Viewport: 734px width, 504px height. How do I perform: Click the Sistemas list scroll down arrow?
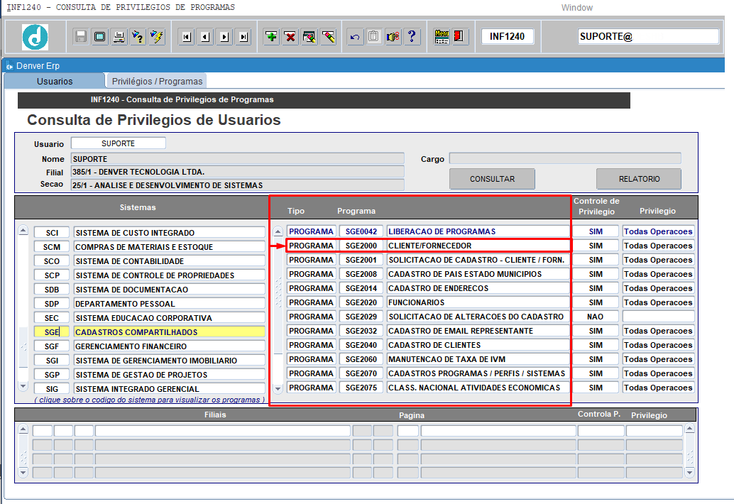click(23, 386)
